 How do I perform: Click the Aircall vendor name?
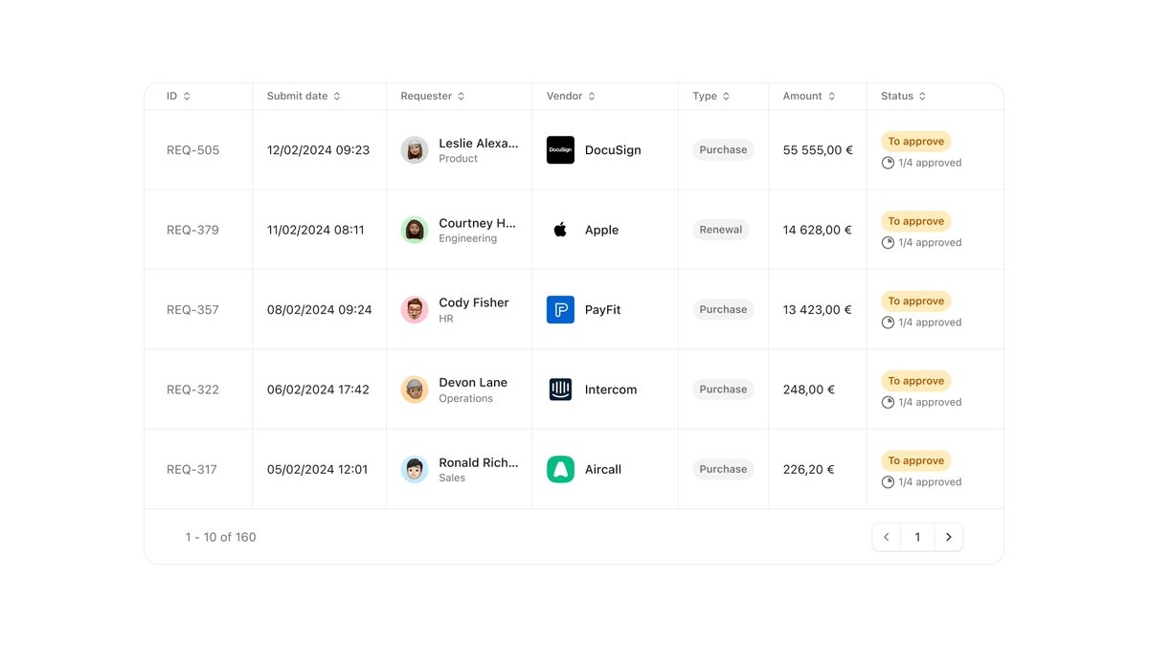point(603,470)
